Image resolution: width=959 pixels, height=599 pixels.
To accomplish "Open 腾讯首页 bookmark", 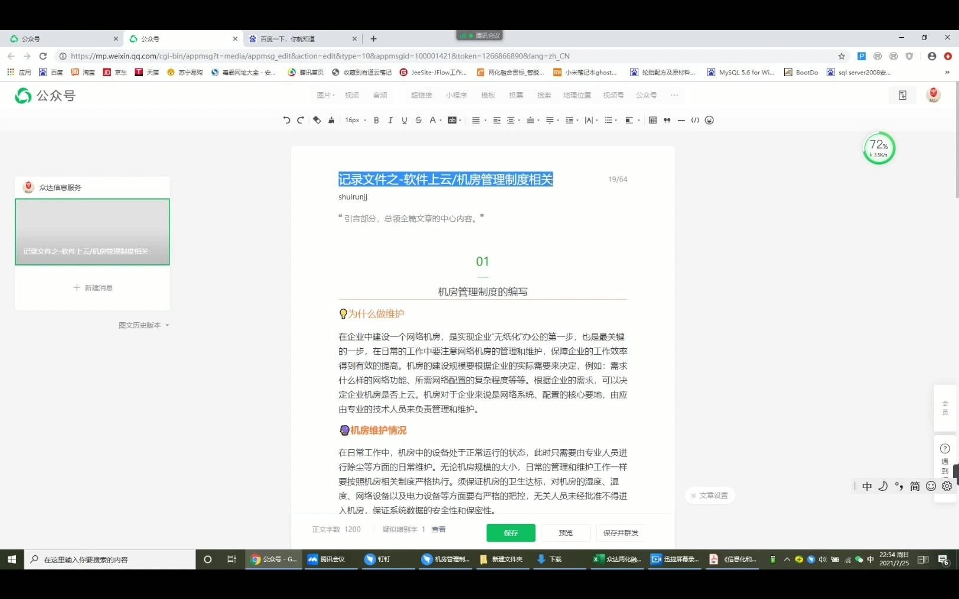I will (305, 73).
